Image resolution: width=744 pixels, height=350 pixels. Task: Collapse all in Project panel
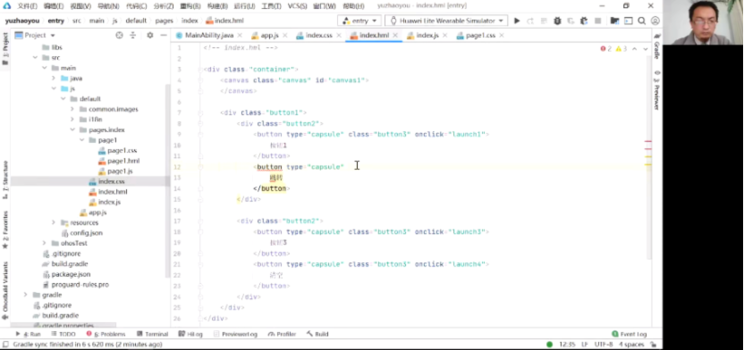[133, 35]
